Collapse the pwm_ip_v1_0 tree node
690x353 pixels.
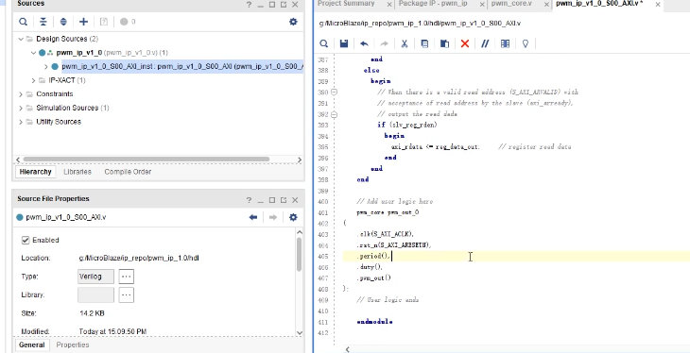pos(33,53)
